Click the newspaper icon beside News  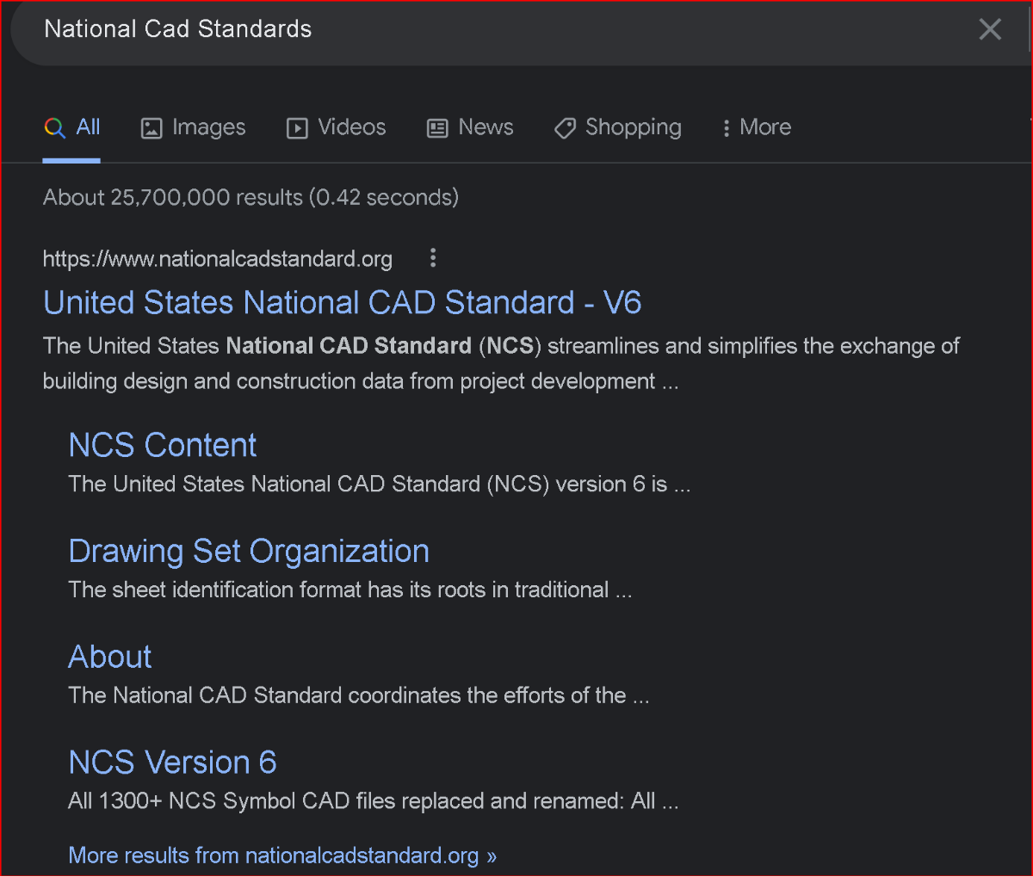tap(437, 128)
